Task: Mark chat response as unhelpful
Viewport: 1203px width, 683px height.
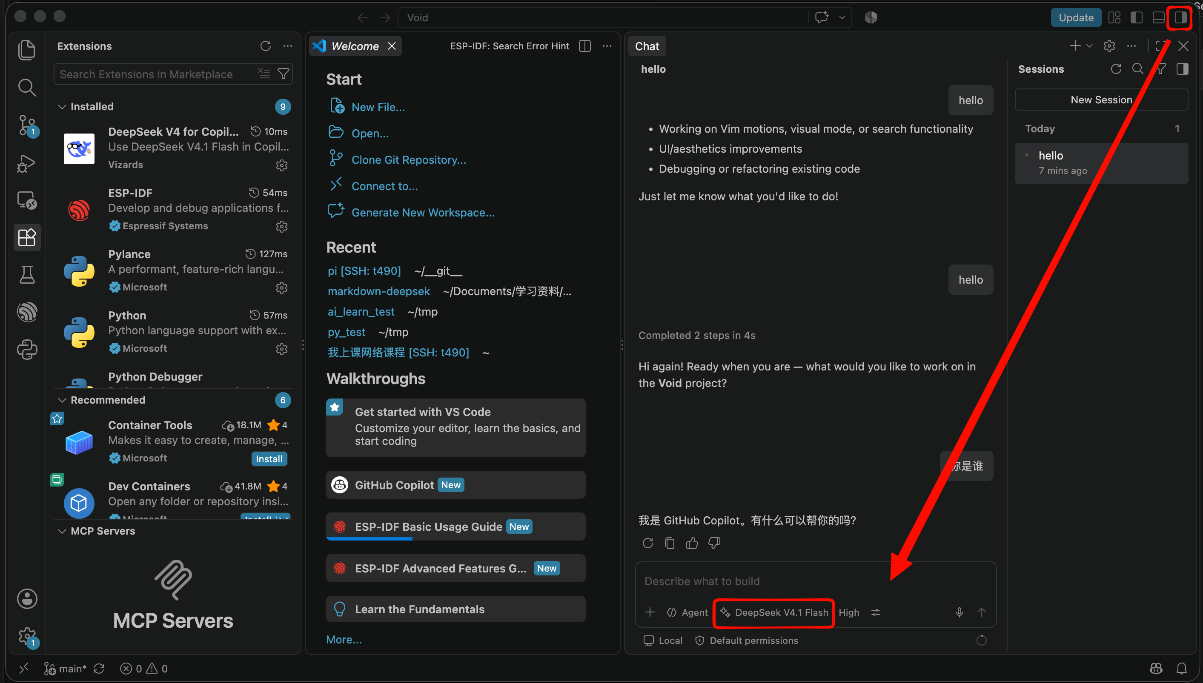Action: [x=714, y=543]
